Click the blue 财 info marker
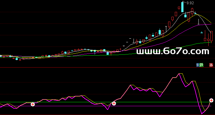The width and height of the screenshot is (215, 115). [x=198, y=65]
